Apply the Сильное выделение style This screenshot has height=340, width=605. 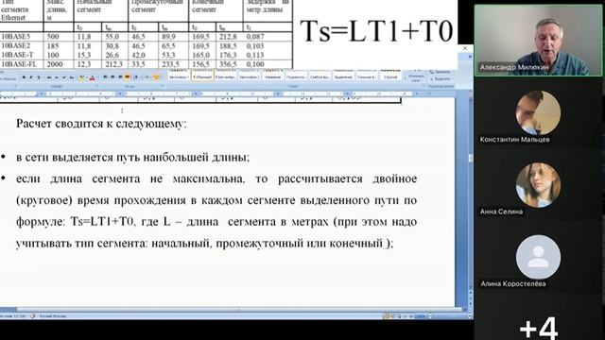click(x=367, y=76)
